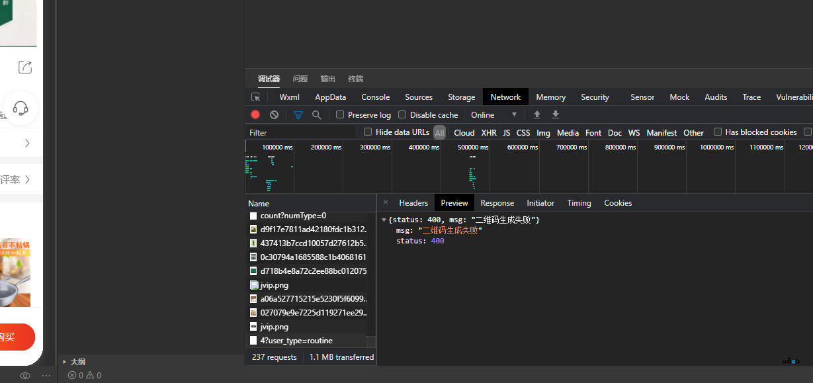Filter requests by Img type

pyautogui.click(x=544, y=133)
